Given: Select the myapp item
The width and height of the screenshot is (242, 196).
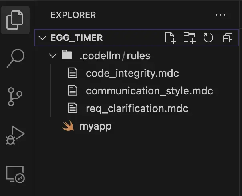Looking at the screenshot, I should pos(95,126).
